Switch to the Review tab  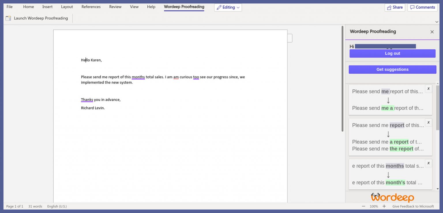click(115, 7)
